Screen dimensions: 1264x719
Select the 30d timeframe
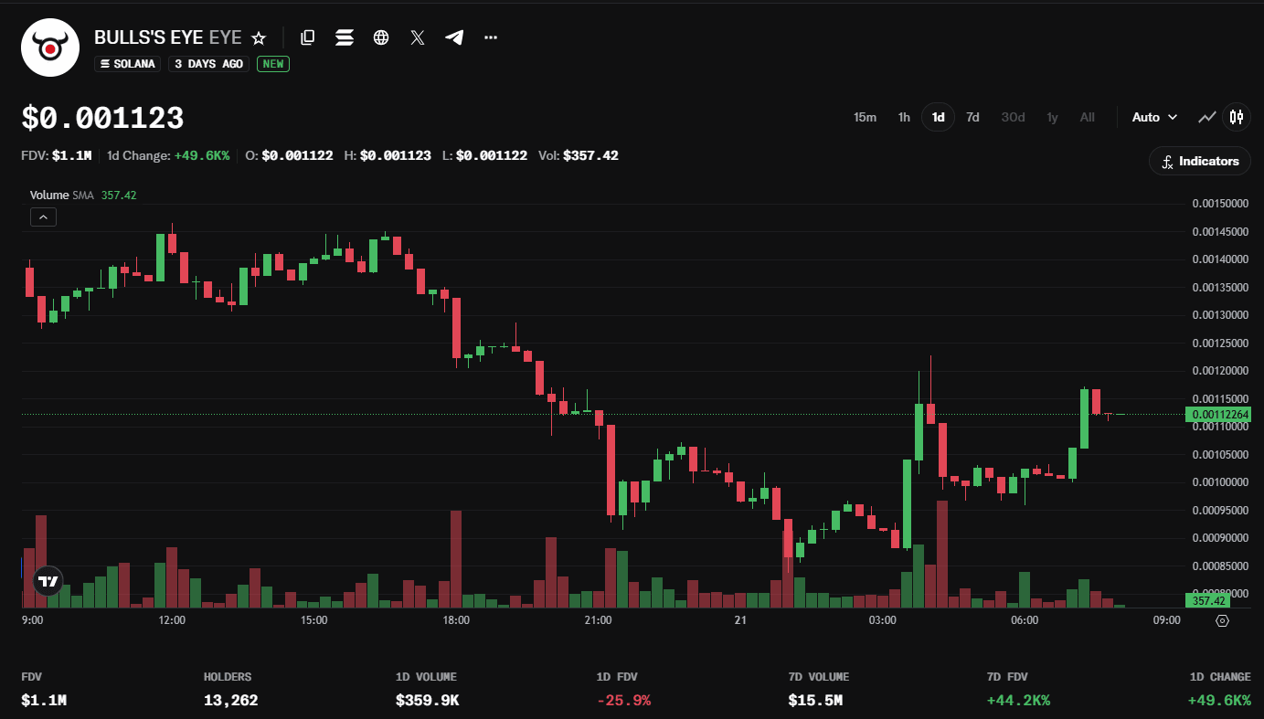(x=1013, y=117)
